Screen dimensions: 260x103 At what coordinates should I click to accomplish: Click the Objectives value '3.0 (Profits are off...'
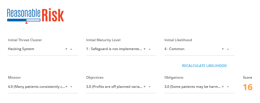114,86
